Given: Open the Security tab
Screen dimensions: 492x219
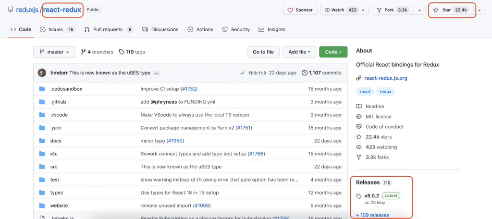Looking at the screenshot, I should click(x=236, y=29).
